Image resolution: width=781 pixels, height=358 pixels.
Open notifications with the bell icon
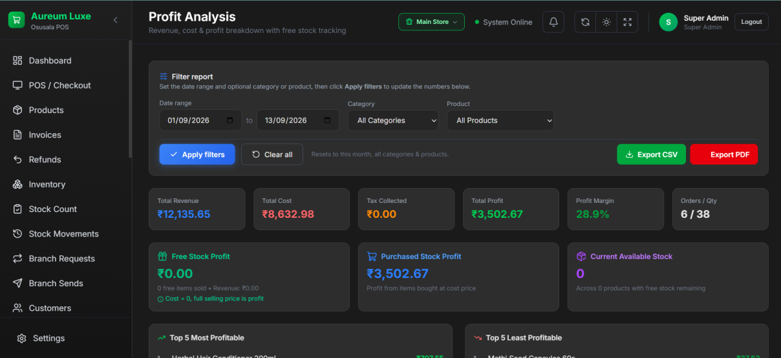coord(553,22)
